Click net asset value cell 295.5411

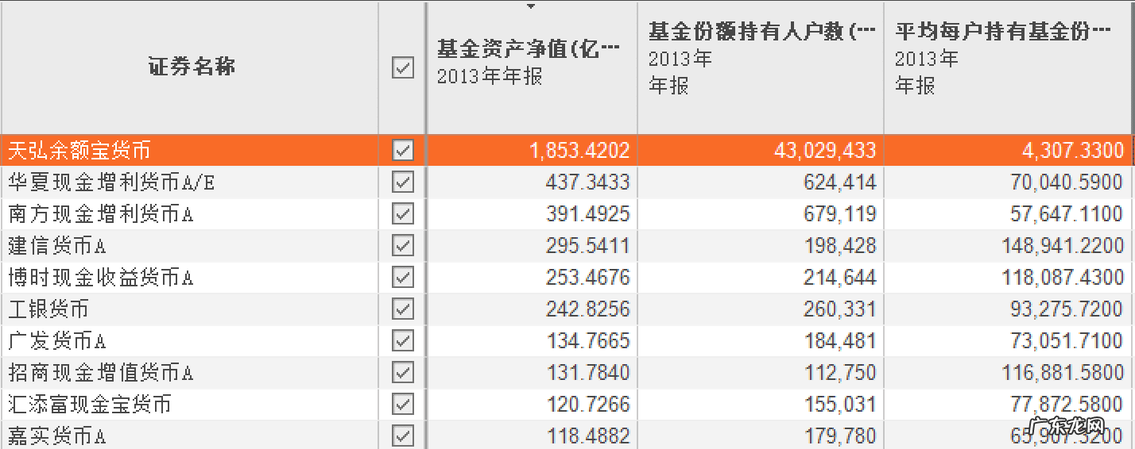point(532,246)
